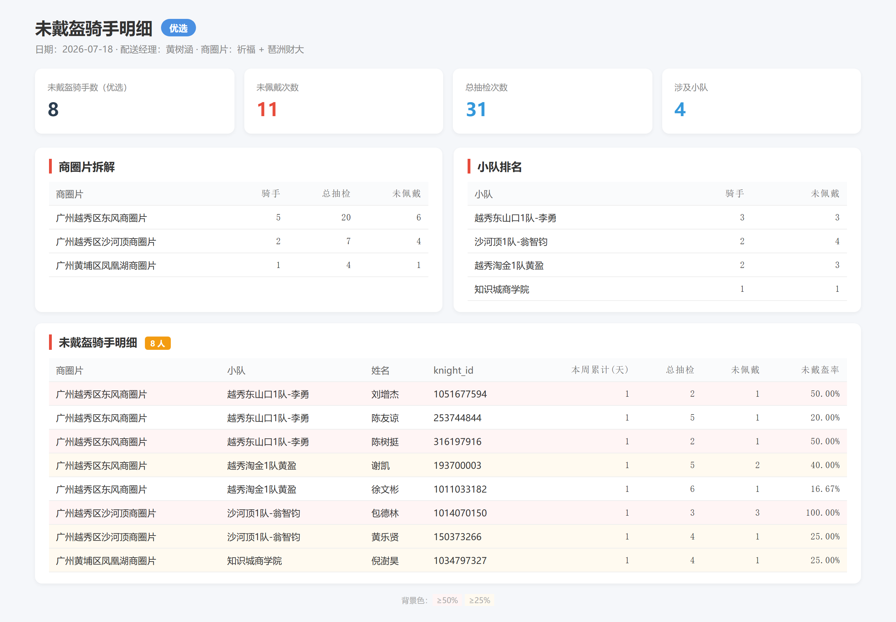Screen dimensions: 896x622
Task: Click rider name 谢凯
Action: (380, 465)
